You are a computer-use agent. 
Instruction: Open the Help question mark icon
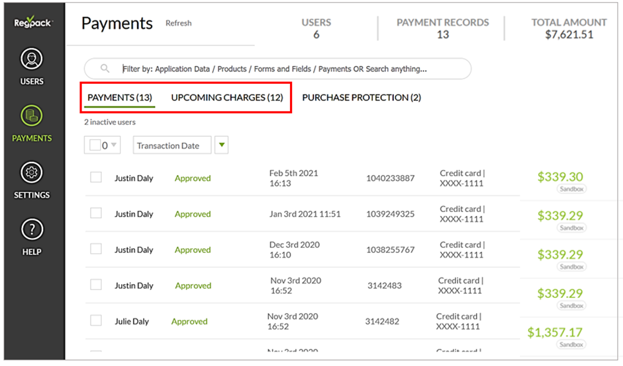point(32,230)
